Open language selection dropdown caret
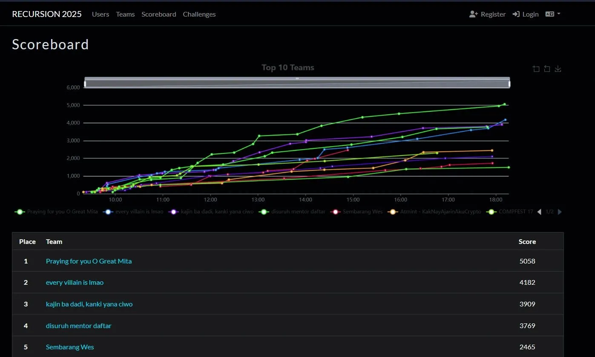The width and height of the screenshot is (595, 357). (x=559, y=14)
